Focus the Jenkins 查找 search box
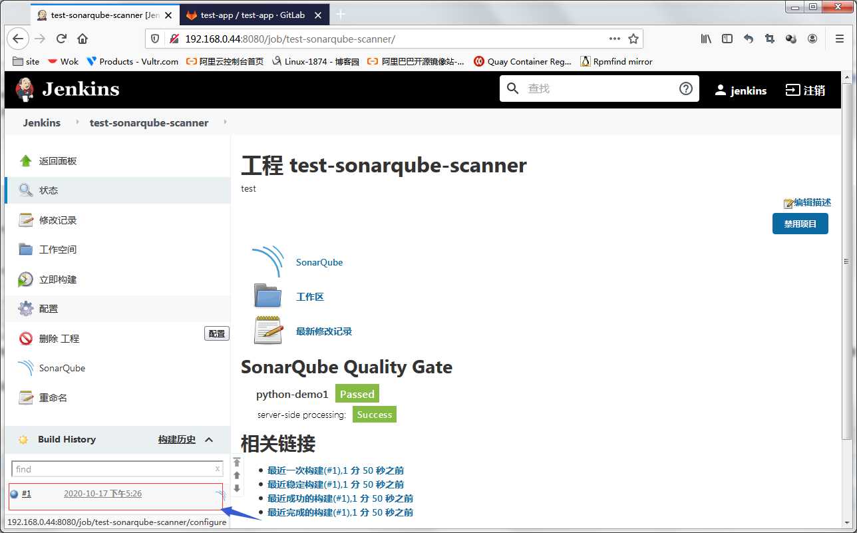This screenshot has width=857, height=533. tap(599, 89)
